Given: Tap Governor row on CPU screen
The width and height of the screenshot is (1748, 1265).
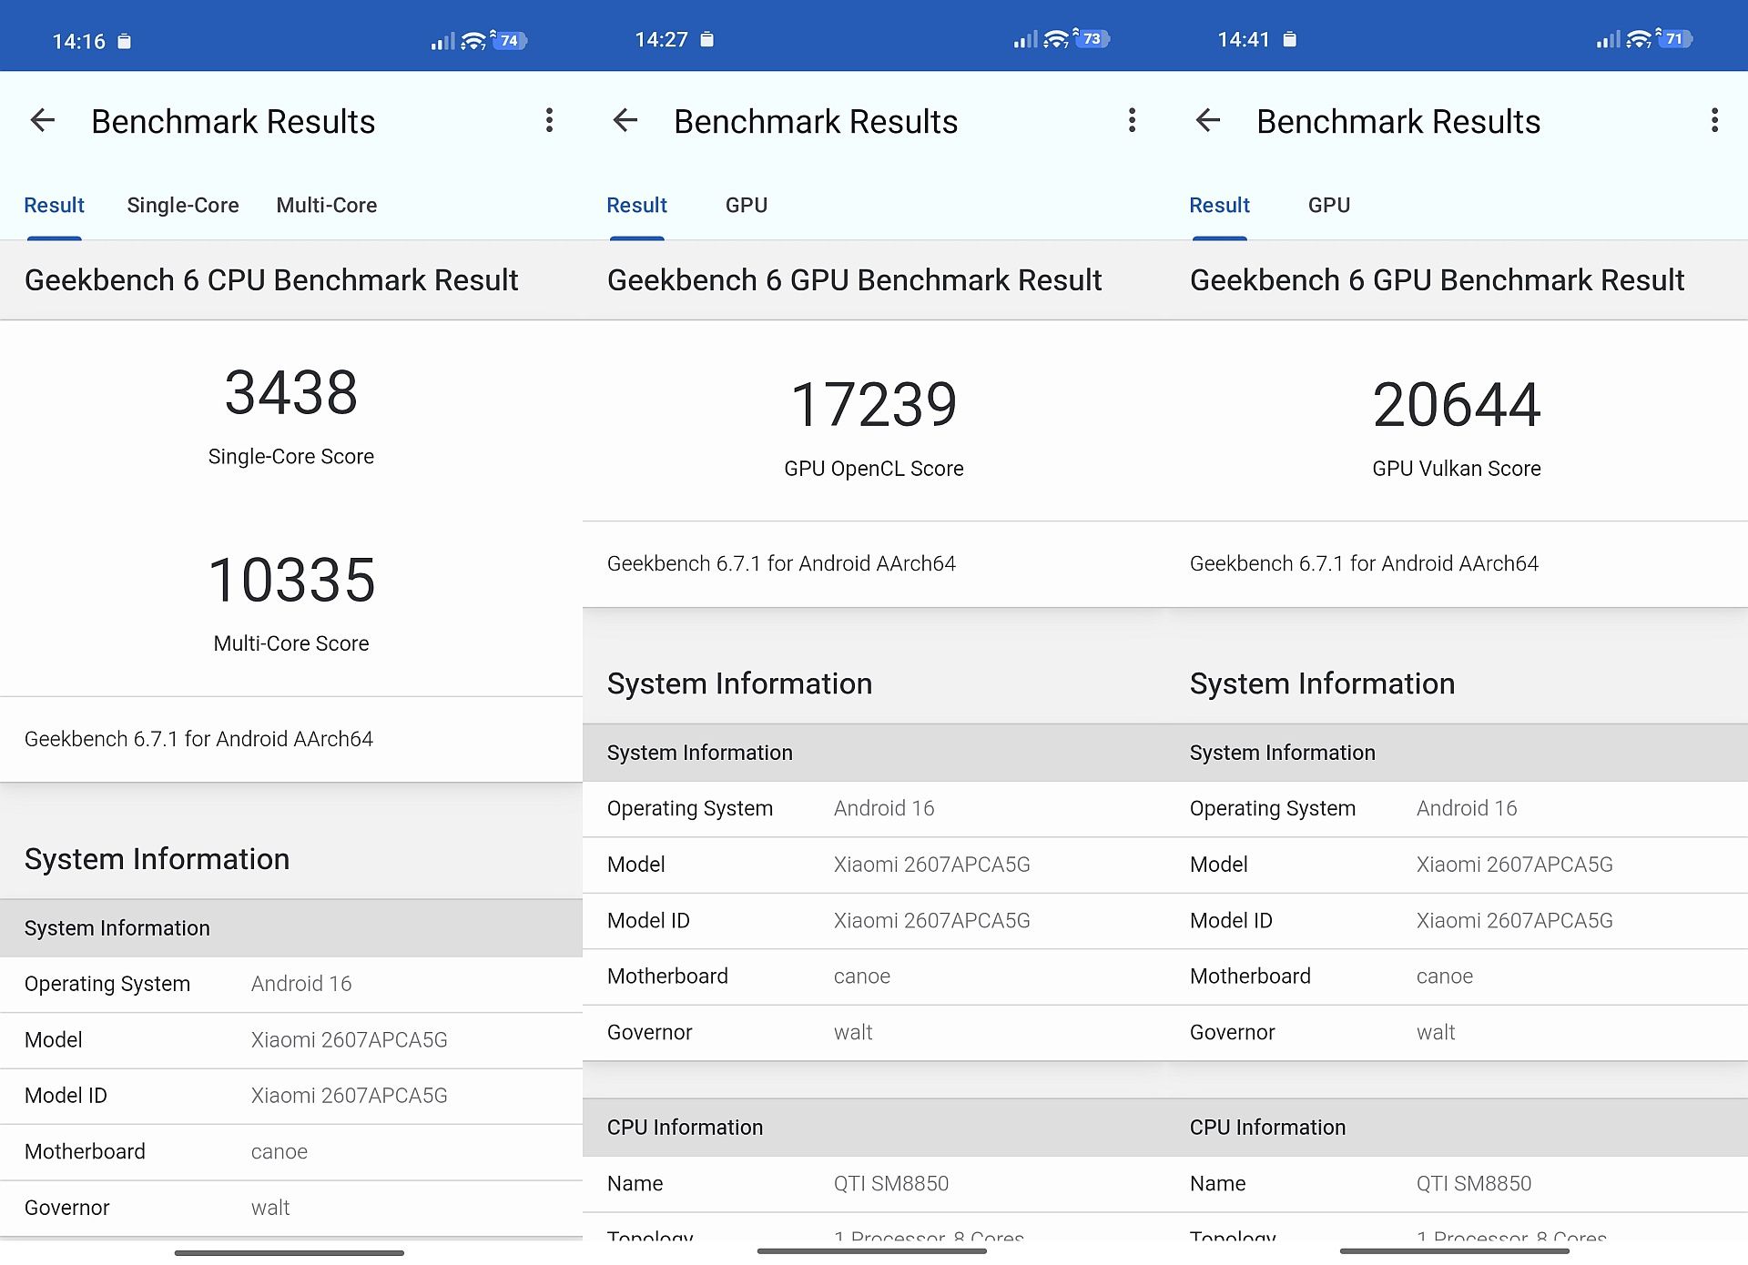Looking at the screenshot, I should (x=291, y=1208).
